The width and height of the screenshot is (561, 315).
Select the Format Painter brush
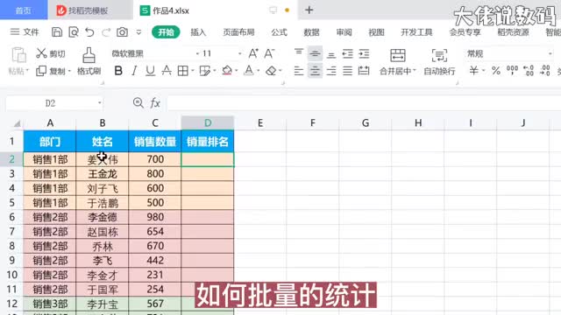pyautogui.click(x=89, y=61)
